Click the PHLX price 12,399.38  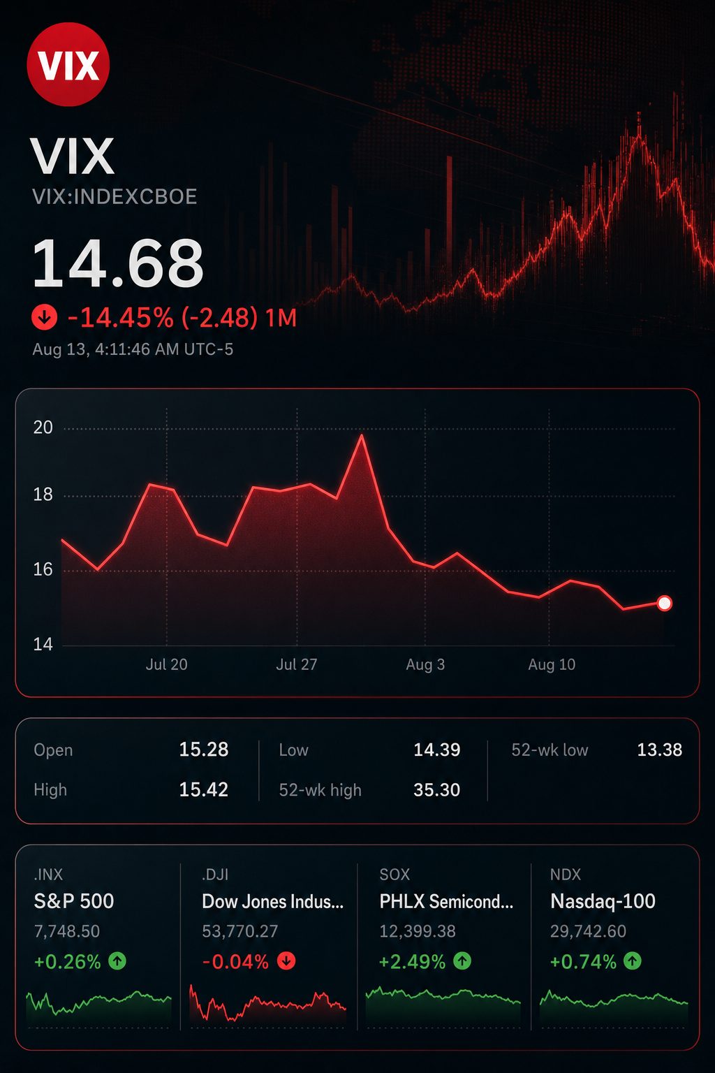pyautogui.click(x=418, y=931)
